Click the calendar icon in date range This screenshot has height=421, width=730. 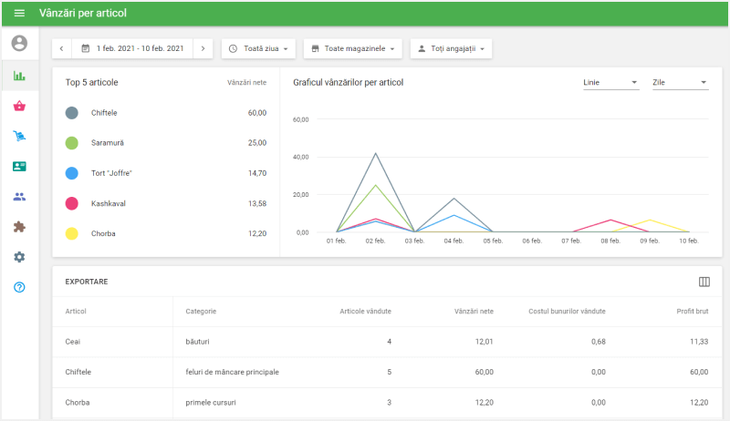coord(86,48)
